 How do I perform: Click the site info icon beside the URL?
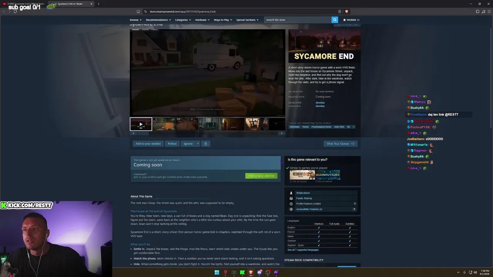tap(146, 12)
